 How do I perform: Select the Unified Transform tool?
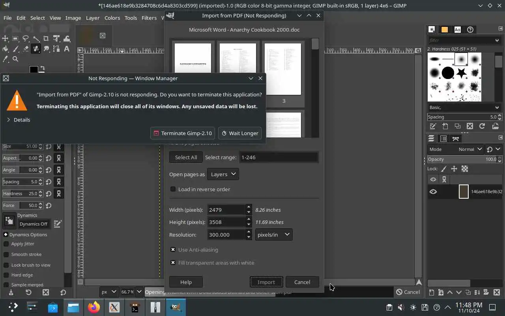coord(56,38)
